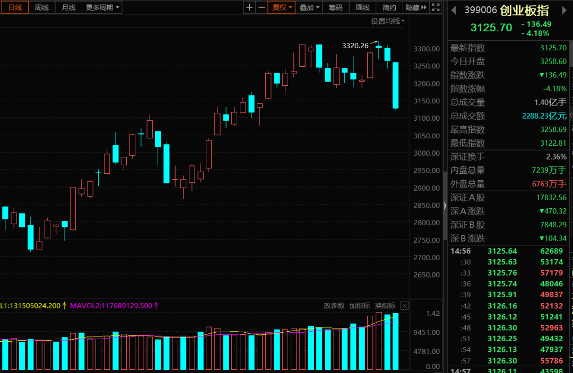Switch to 月线 monthly tab
The width and height of the screenshot is (573, 373).
pos(68,7)
